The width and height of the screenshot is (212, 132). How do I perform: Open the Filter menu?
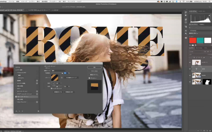tap(53, 1)
